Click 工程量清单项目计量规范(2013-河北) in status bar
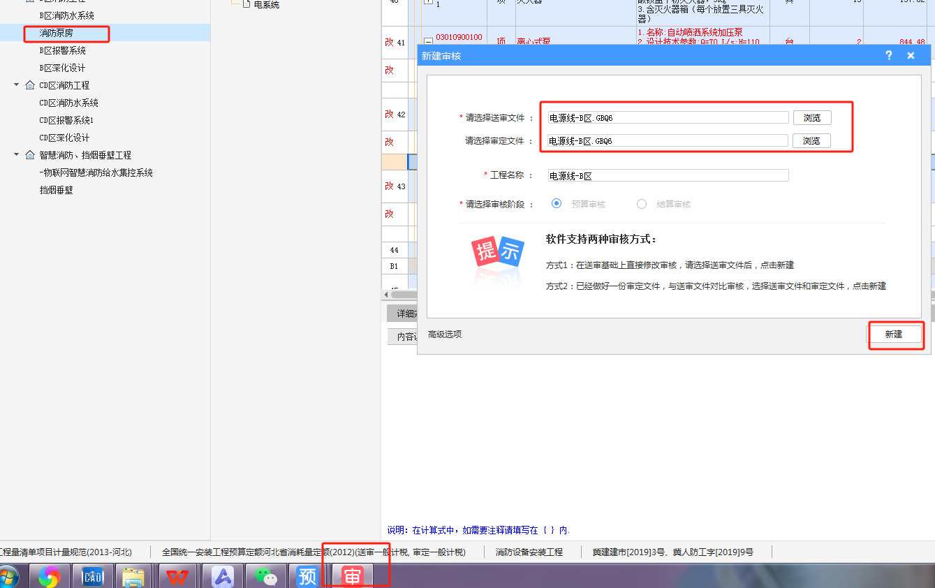935x588 pixels. (x=66, y=552)
